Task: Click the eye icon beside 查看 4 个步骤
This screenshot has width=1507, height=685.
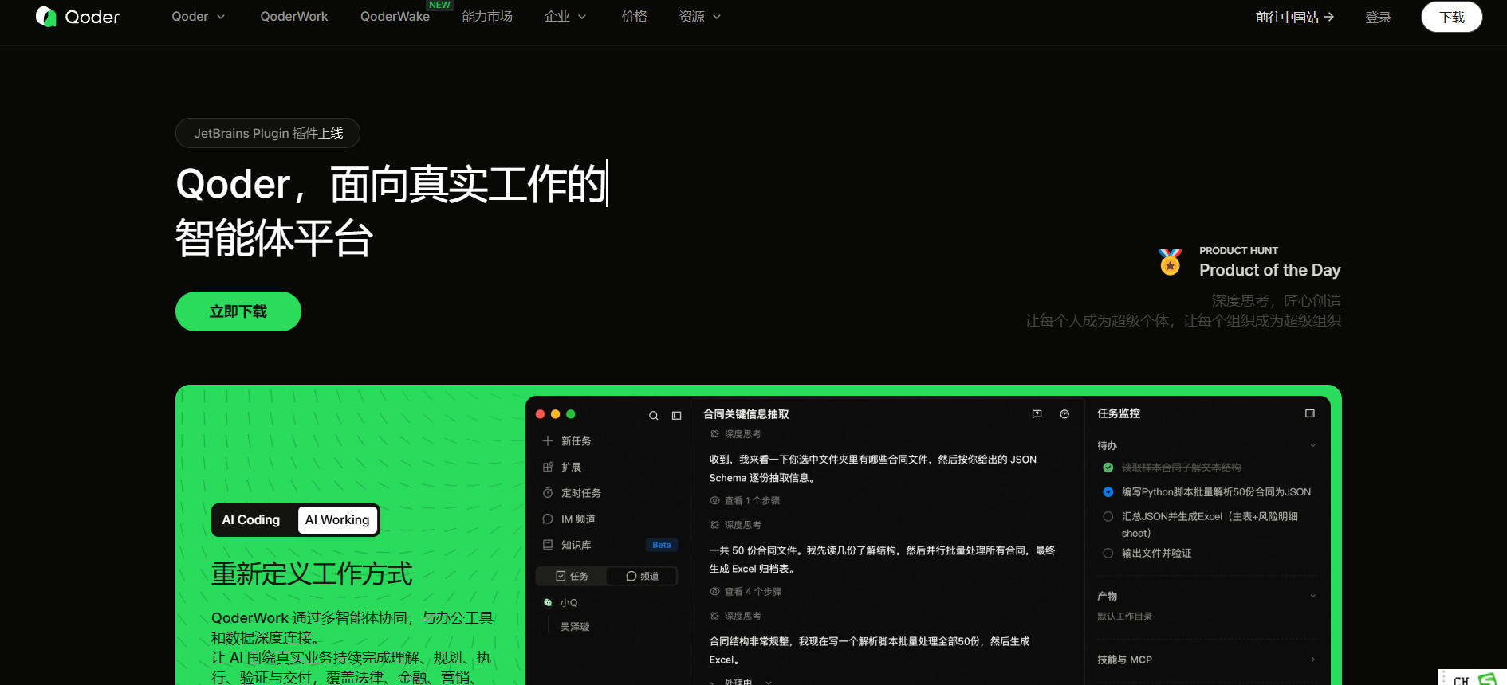Action: pos(714,592)
